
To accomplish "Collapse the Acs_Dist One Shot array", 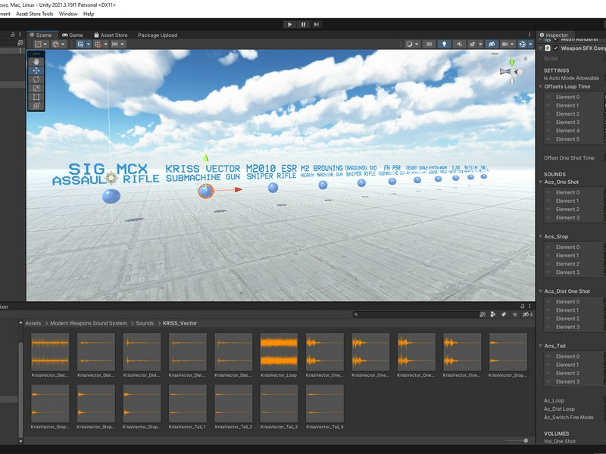I will point(541,291).
